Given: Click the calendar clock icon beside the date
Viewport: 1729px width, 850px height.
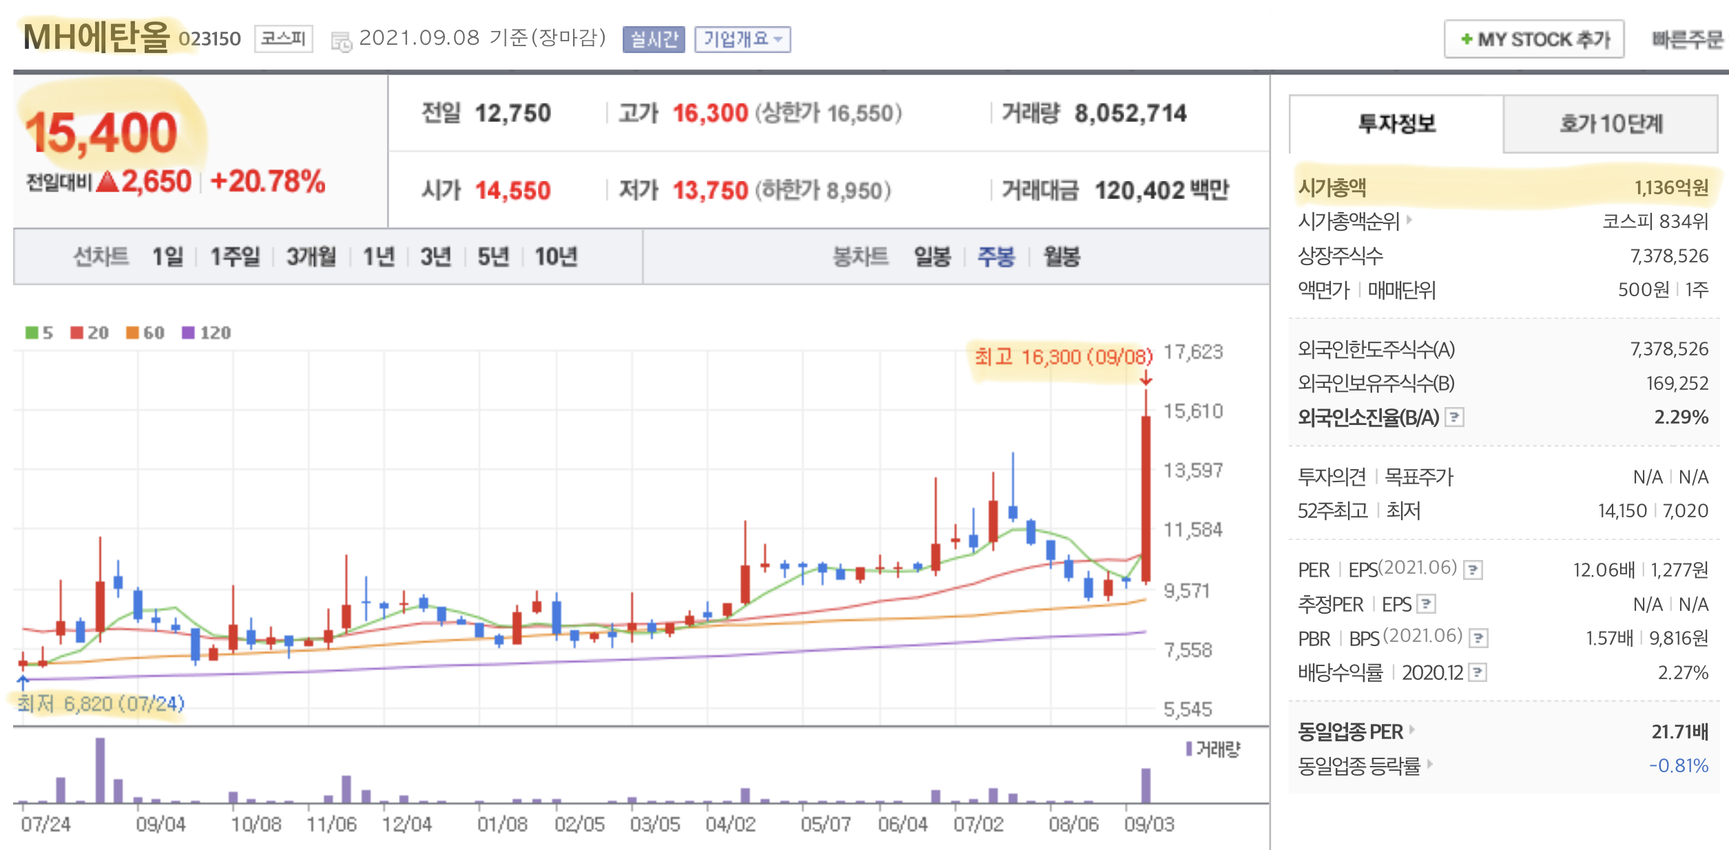Looking at the screenshot, I should tap(341, 41).
